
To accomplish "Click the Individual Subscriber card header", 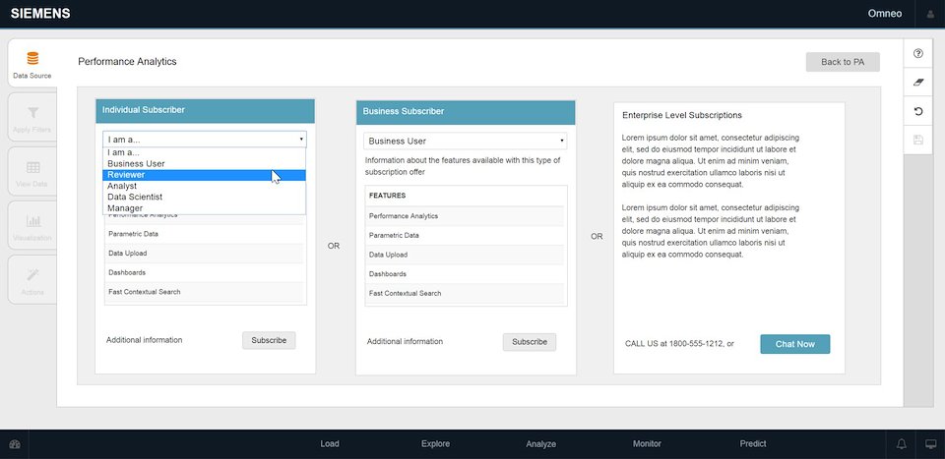I will [x=205, y=111].
